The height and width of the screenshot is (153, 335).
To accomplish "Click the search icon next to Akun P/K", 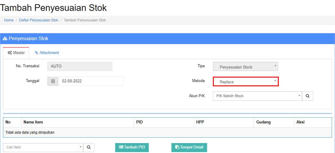I will point(308,96).
